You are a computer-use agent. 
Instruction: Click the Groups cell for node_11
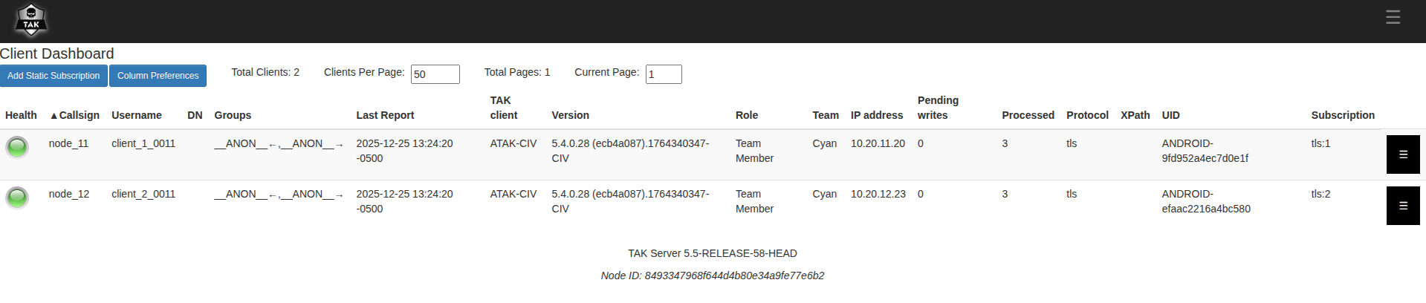(279, 143)
